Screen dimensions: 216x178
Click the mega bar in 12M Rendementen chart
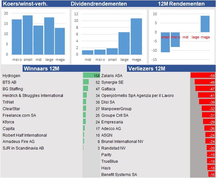tap(205, 24)
